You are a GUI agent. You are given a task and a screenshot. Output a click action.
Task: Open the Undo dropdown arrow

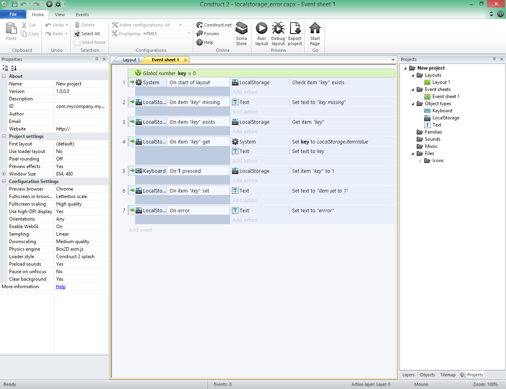67,25
